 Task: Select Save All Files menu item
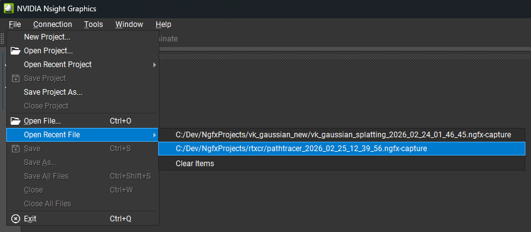coord(82,176)
